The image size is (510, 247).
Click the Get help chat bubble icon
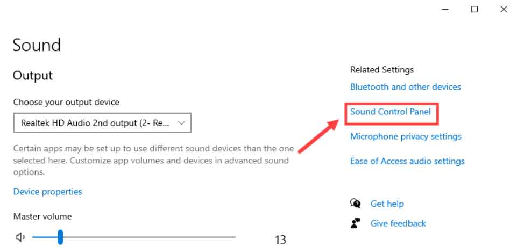(x=356, y=204)
